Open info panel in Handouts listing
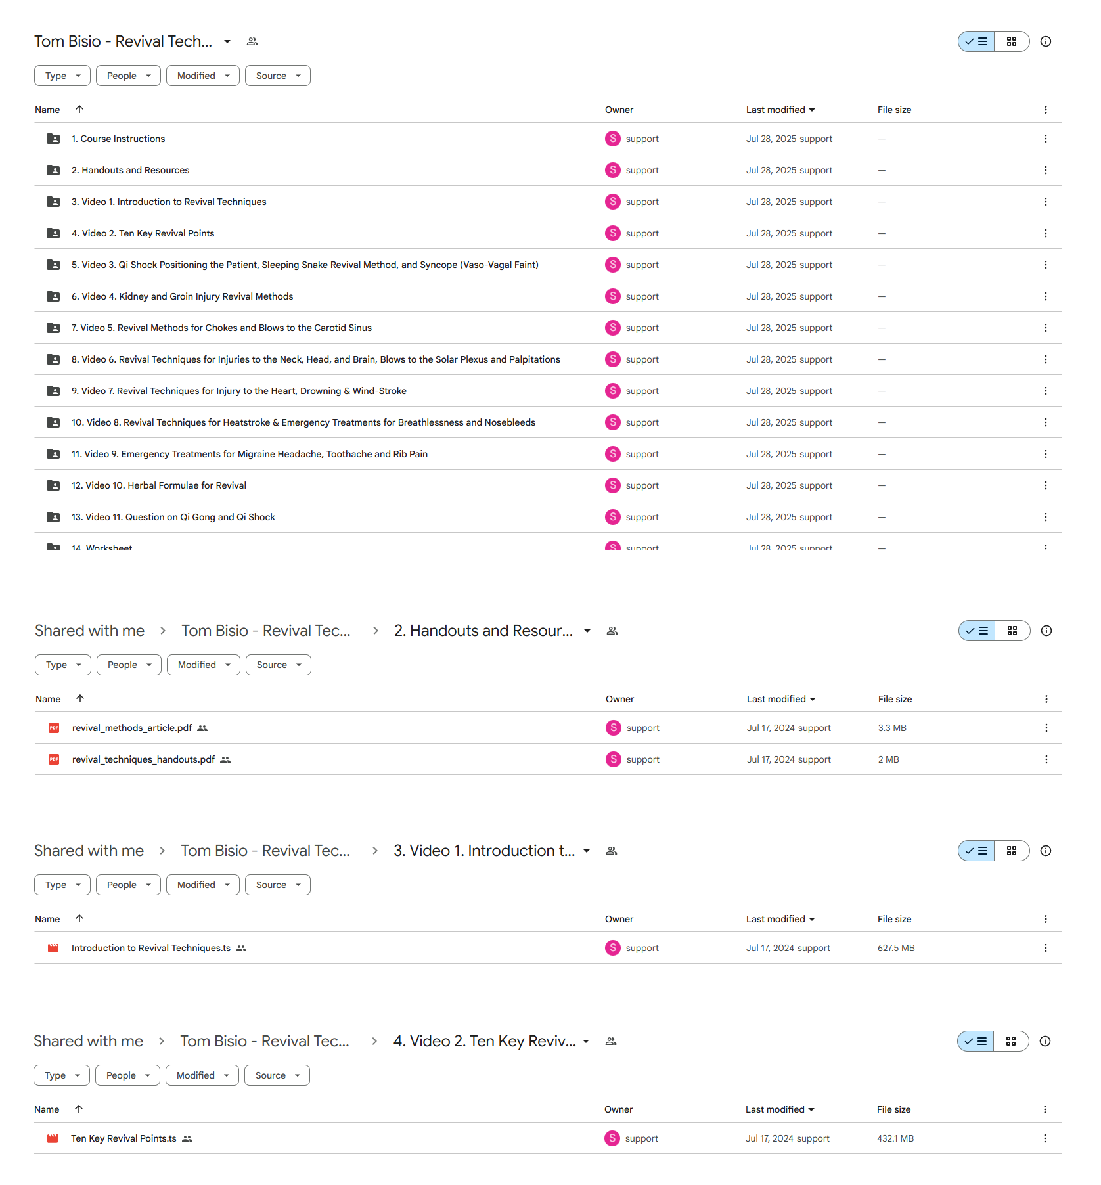Image resolution: width=1101 pixels, height=1185 pixels. (x=1046, y=631)
